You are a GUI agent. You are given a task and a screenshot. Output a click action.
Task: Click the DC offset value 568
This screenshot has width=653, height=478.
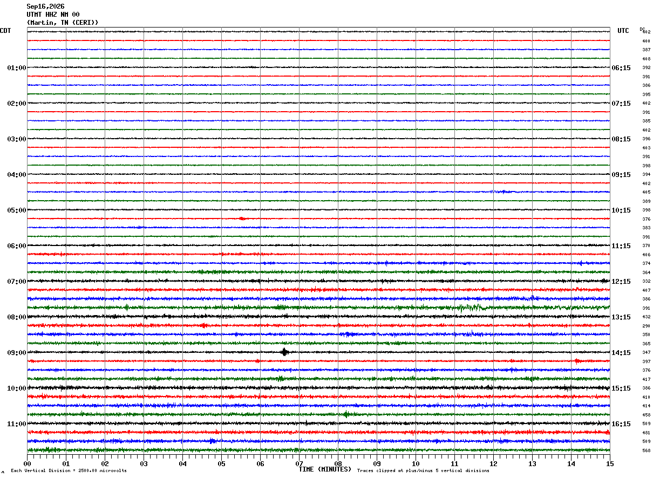(x=646, y=450)
